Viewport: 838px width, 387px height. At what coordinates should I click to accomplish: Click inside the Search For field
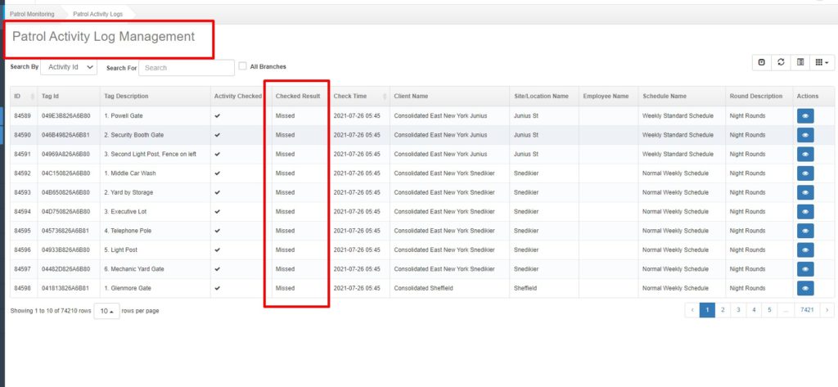[x=187, y=68]
